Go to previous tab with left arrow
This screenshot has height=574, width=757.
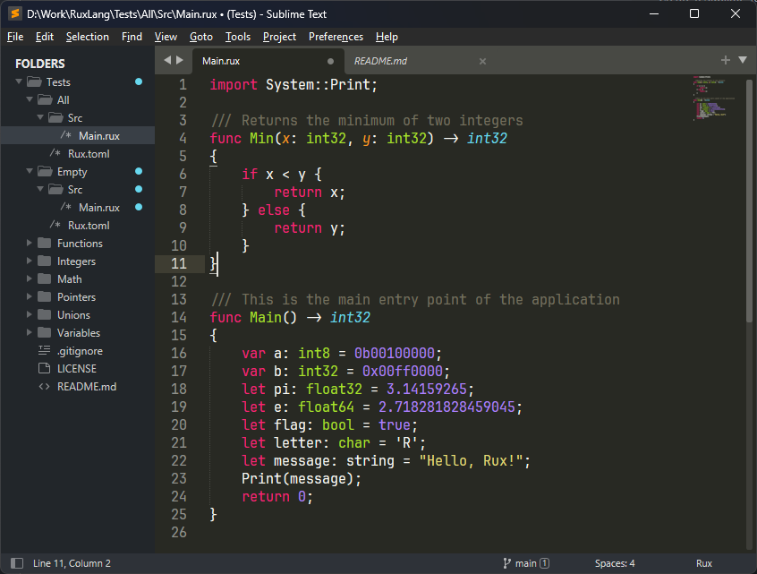point(167,60)
